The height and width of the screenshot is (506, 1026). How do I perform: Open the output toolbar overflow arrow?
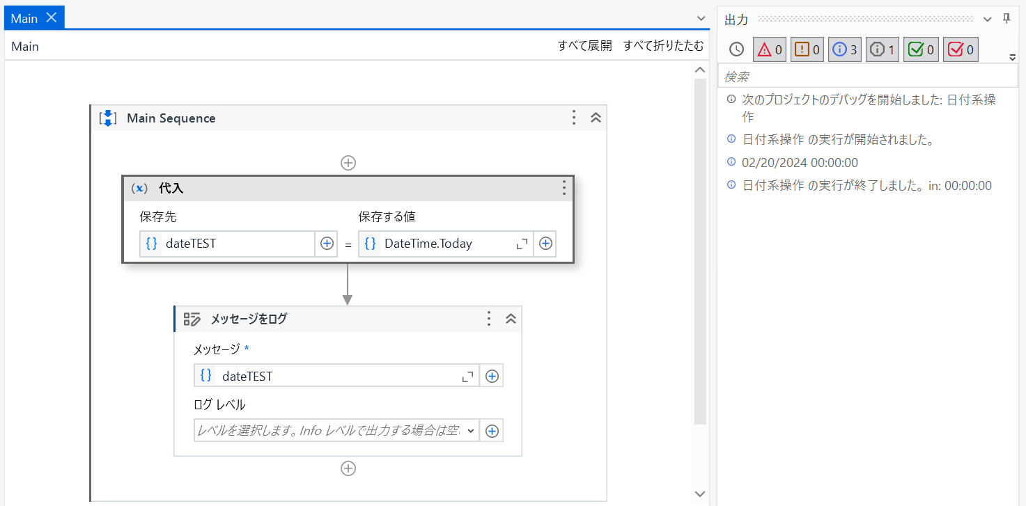[1013, 57]
